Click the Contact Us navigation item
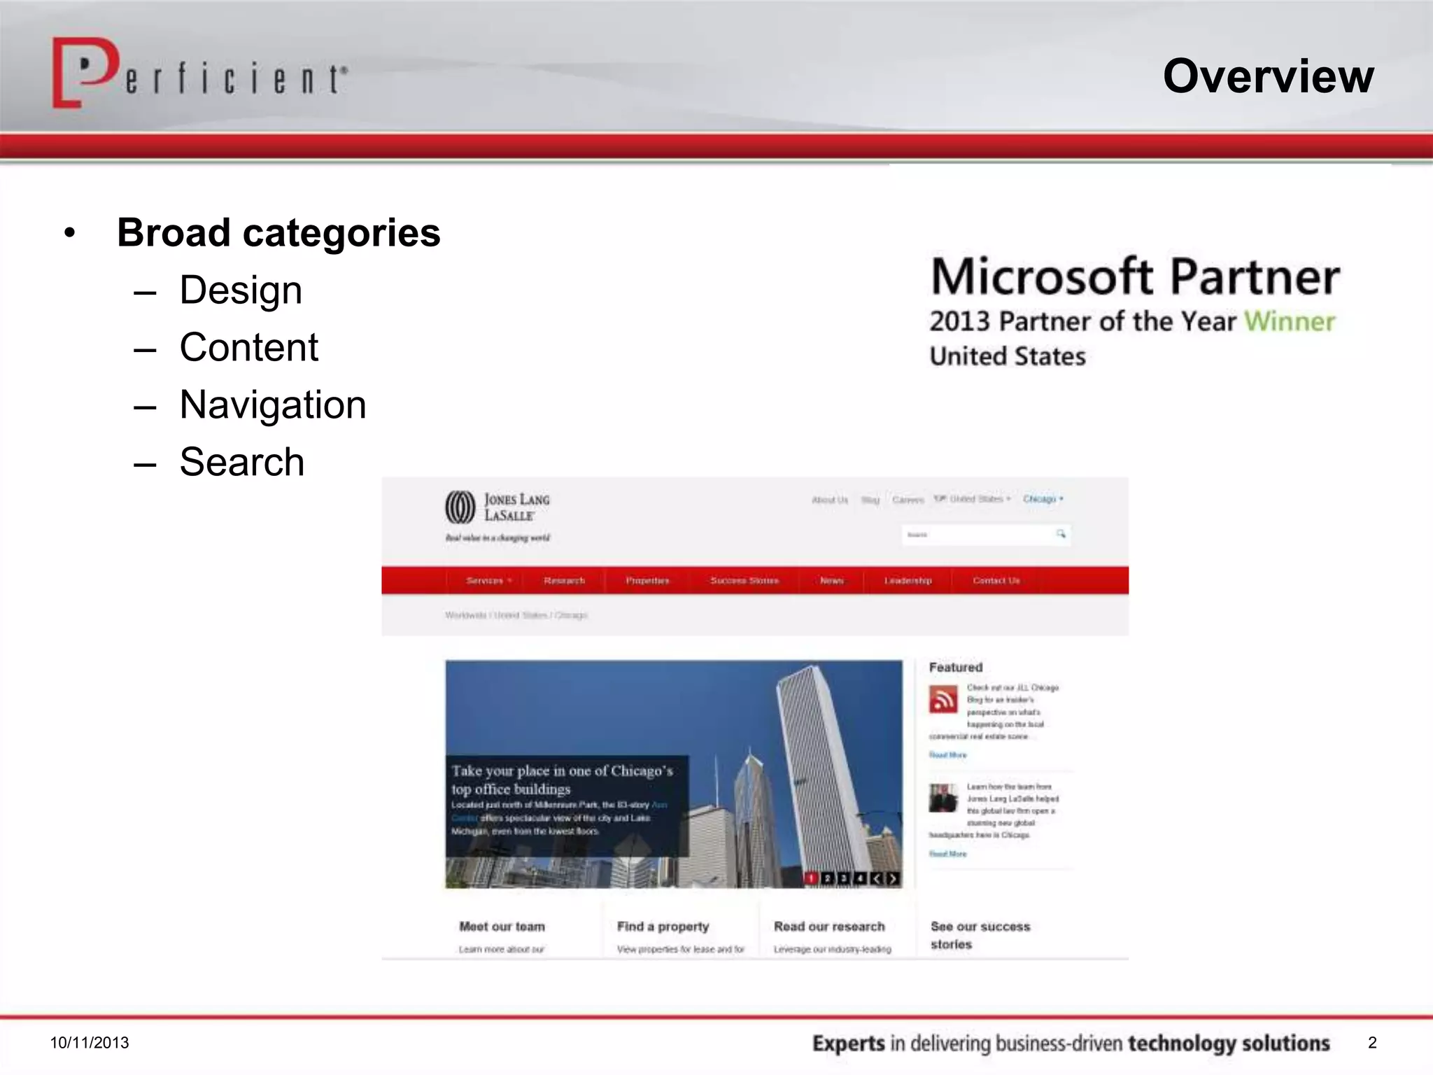This screenshot has width=1433, height=1075. pyautogui.click(x=996, y=580)
